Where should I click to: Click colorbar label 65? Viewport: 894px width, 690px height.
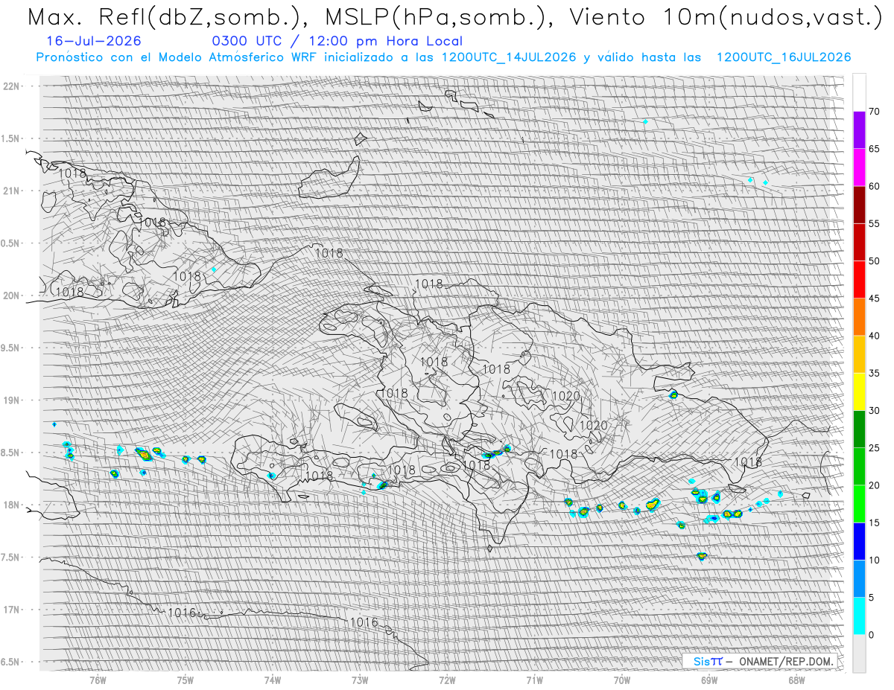point(874,149)
